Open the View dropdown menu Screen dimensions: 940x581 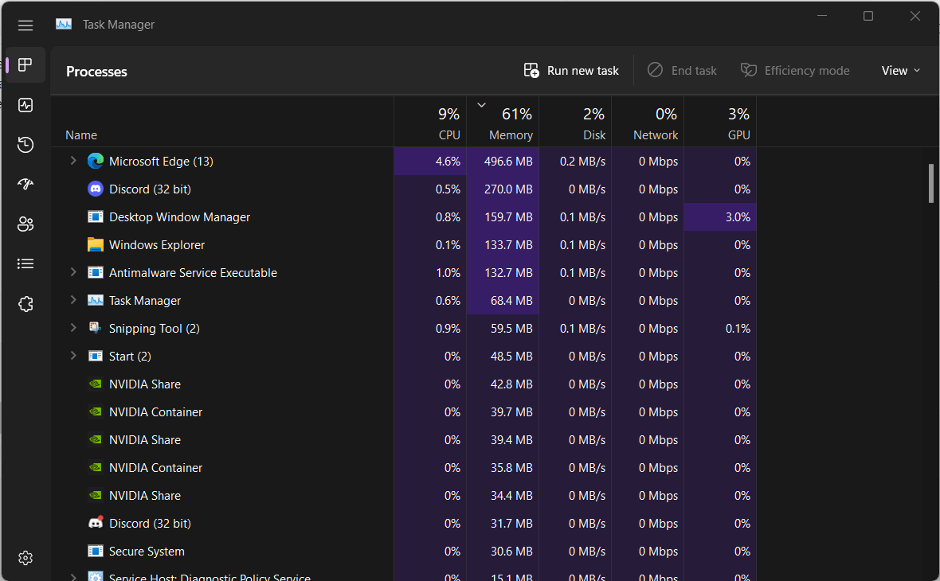(x=900, y=71)
